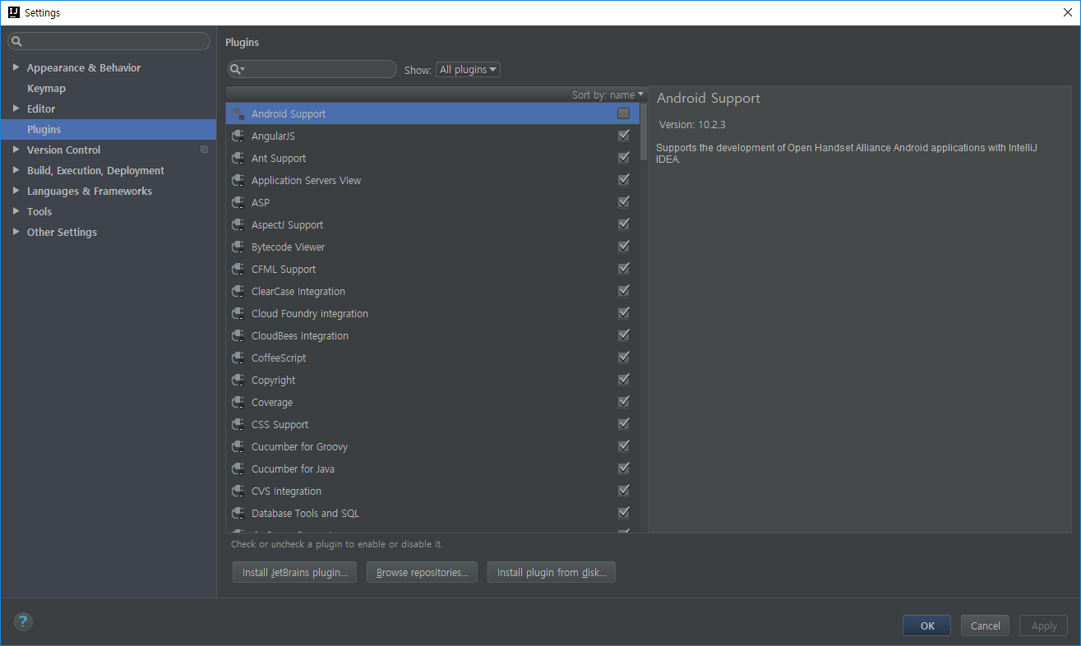This screenshot has height=646, width=1081.
Task: Expand the Editor settings section
Action: click(16, 108)
